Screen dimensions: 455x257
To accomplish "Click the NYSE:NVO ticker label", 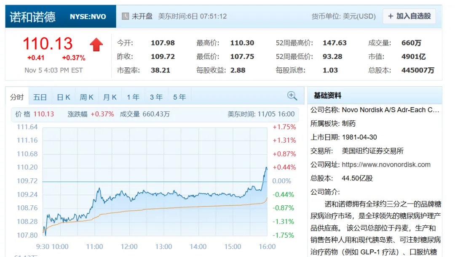I will [x=88, y=17].
